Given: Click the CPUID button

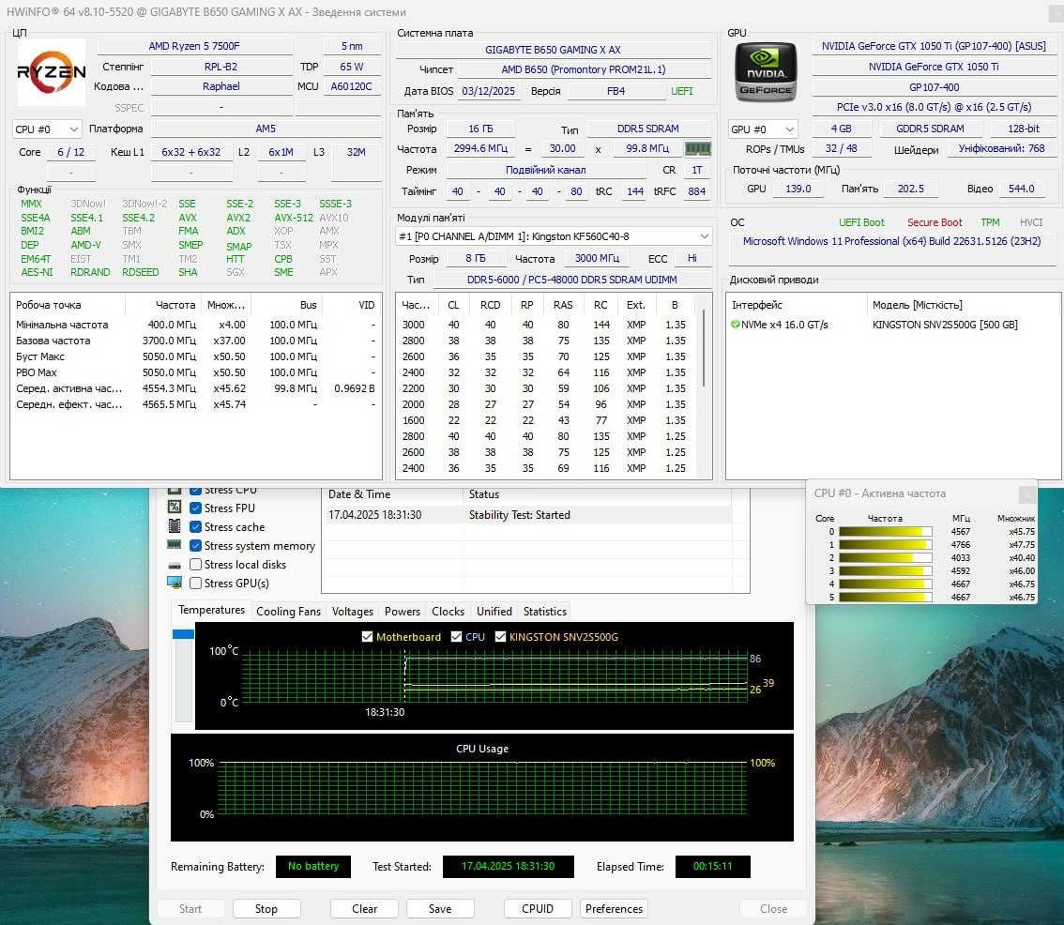Looking at the screenshot, I should 538,909.
